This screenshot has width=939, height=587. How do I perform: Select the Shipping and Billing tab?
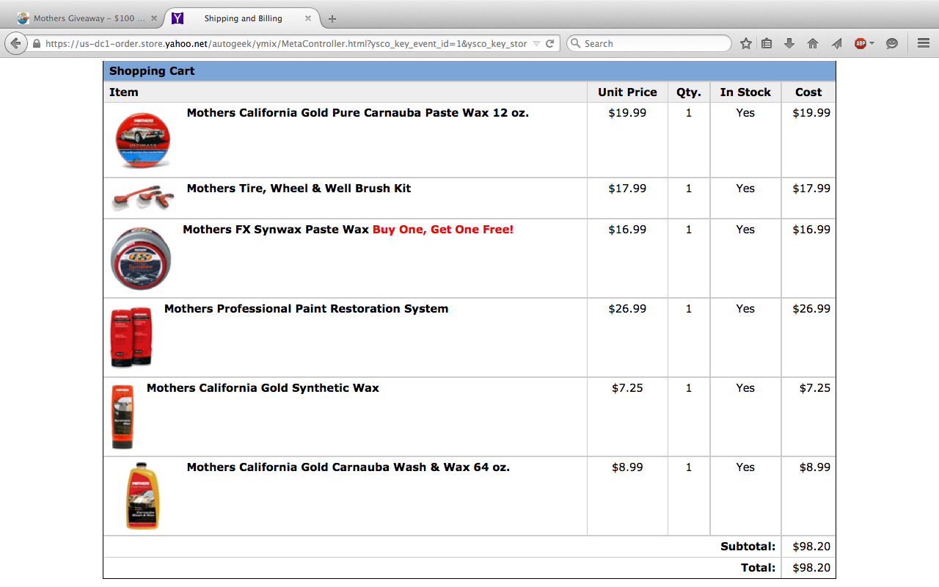pos(242,18)
